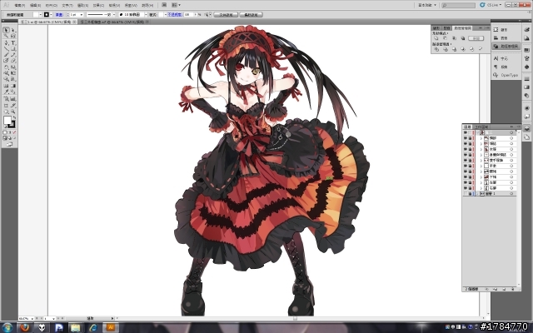Open stroke color dropdown in control bar
Viewport: 533px width, 333px height.
pos(51,15)
